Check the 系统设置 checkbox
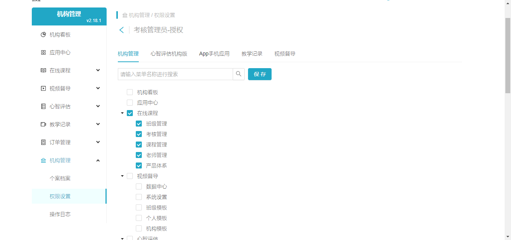The image size is (511, 240). pos(139,197)
